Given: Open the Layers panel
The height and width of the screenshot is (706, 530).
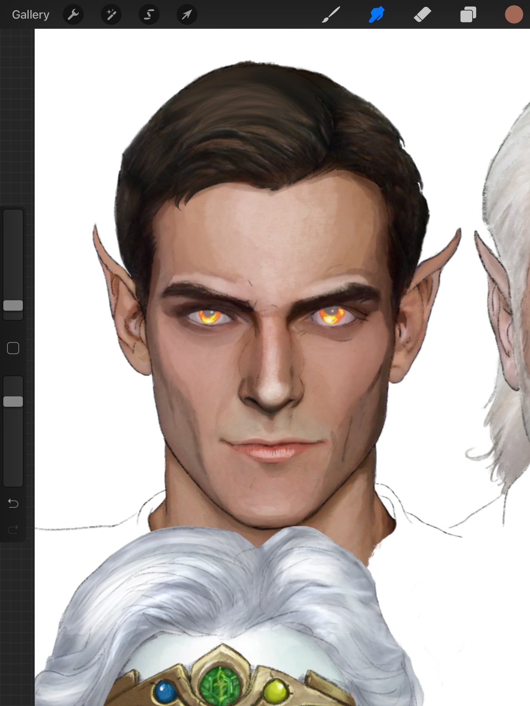Looking at the screenshot, I should tap(468, 15).
